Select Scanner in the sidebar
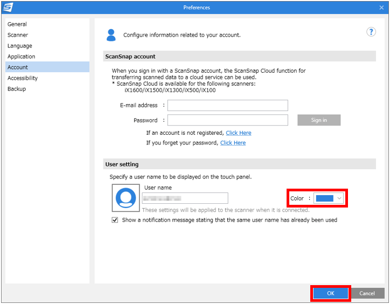The width and height of the screenshot is (390, 304). [x=47, y=35]
